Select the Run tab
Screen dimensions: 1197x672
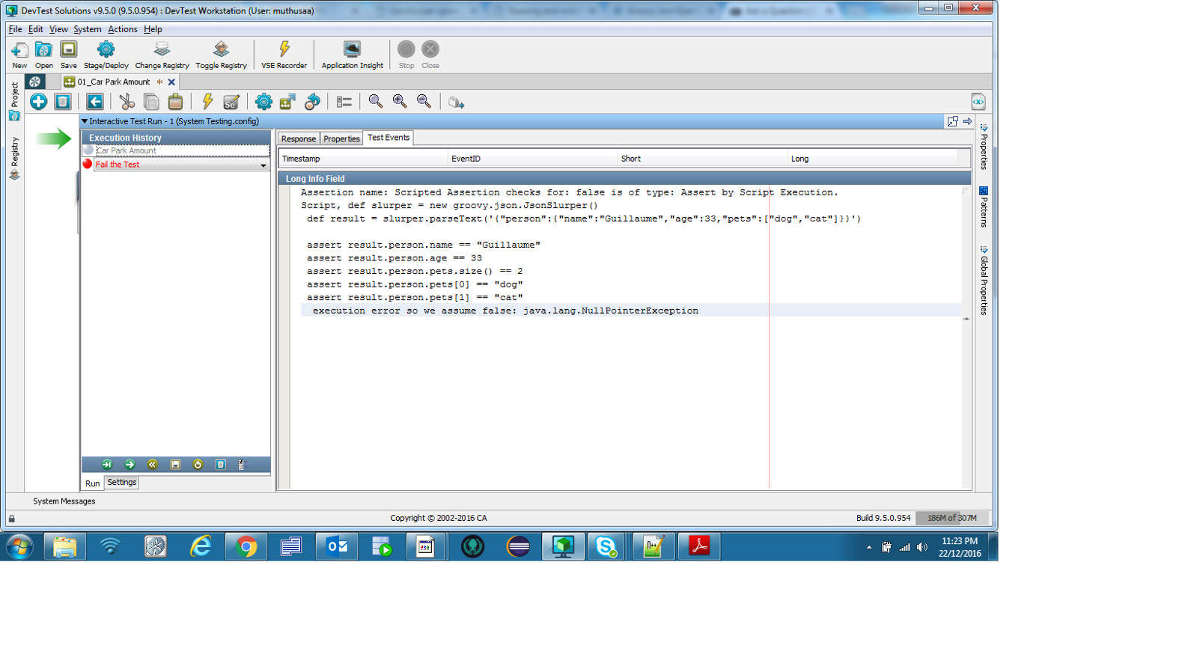click(x=92, y=483)
